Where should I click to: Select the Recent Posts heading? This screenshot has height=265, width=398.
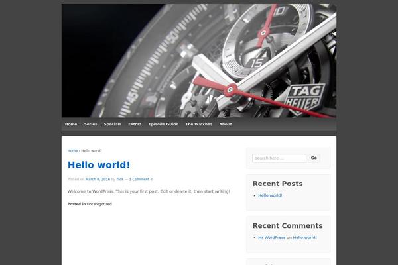[278, 184]
